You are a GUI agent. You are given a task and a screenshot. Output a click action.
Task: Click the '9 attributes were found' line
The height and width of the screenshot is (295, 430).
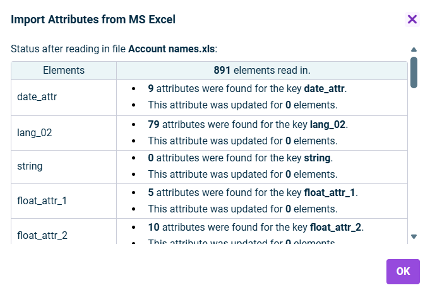pyautogui.click(x=248, y=89)
